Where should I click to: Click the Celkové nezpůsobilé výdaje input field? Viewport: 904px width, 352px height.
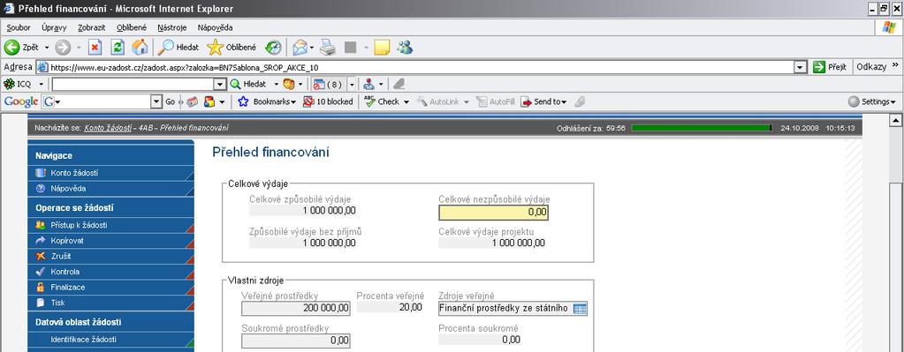coord(493,213)
